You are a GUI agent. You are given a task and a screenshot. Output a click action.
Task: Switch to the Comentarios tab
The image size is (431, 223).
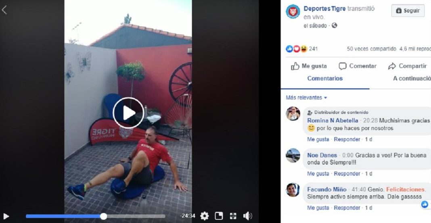[x=325, y=78]
